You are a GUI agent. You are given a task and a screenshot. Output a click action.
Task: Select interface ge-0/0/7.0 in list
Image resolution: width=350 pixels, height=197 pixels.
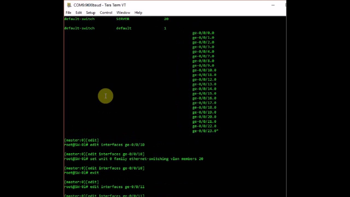tap(203, 56)
